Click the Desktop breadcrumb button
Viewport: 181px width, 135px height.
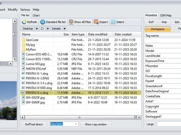click(x=28, y=28)
